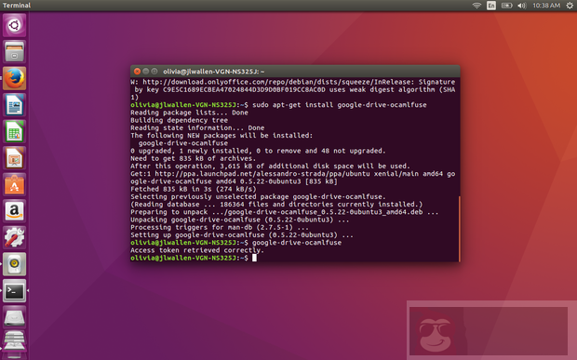Click the terminal's orange scrollbar
577x360 pixels.
click(459, 229)
